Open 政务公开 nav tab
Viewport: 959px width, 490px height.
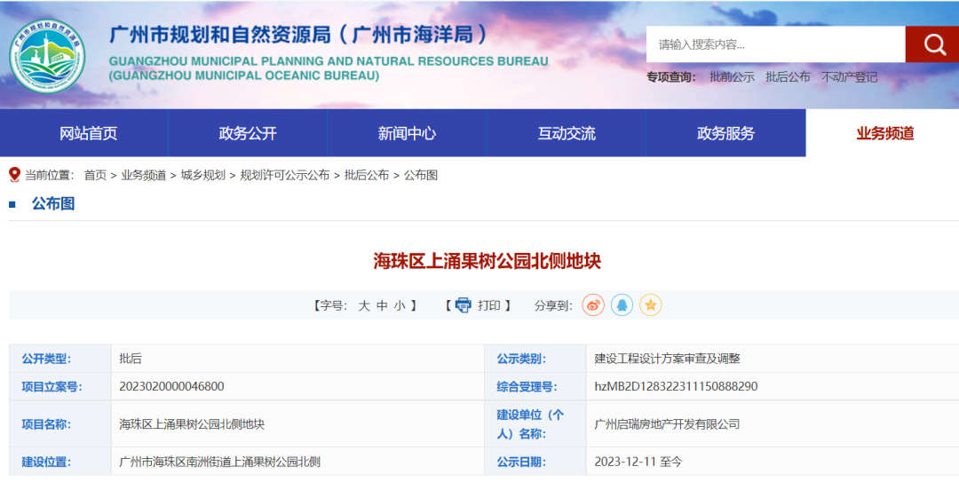pos(248,133)
